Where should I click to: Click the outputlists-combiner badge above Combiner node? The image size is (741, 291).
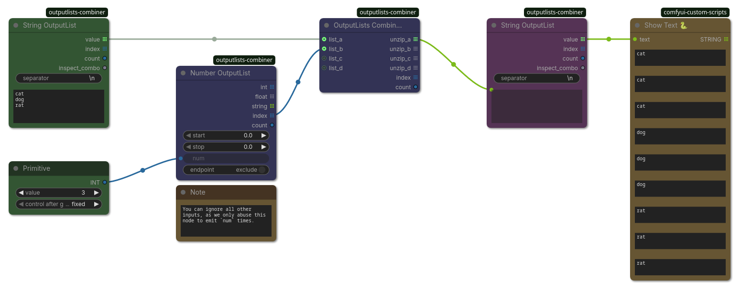pos(388,12)
